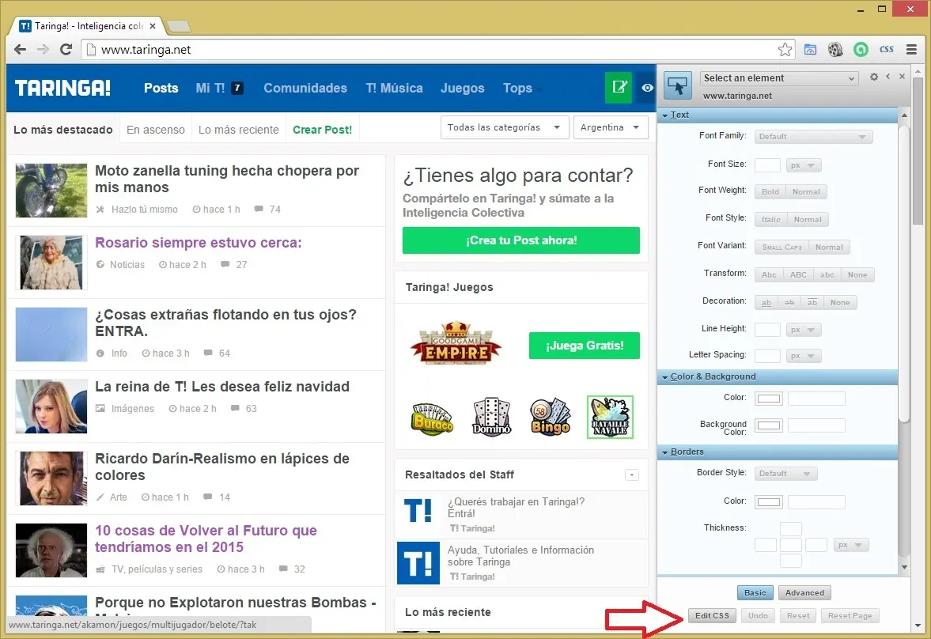Viewport: 931px width, 639px height.
Task: Click the browser forward arrow
Action: (43, 50)
